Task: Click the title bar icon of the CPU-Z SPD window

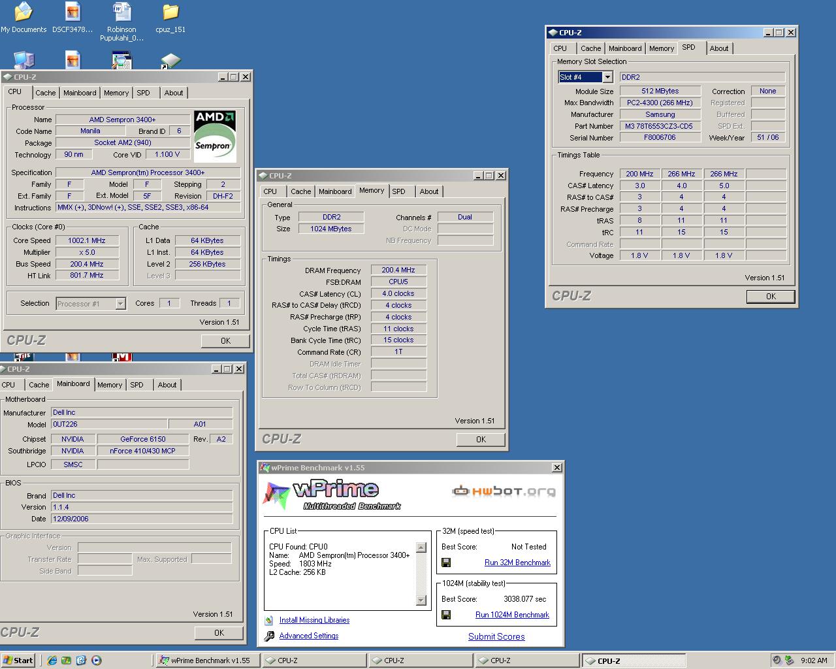Action: pos(553,32)
